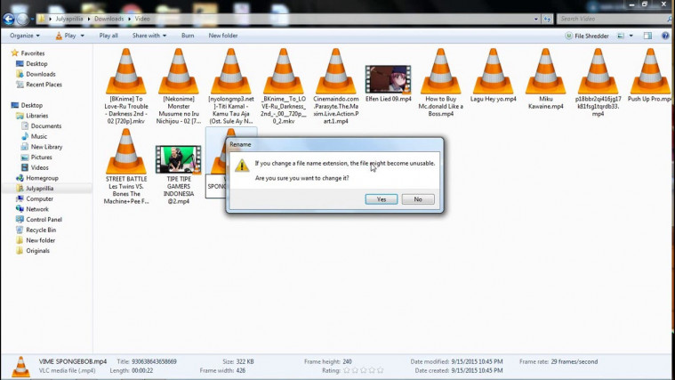Image resolution: width=675 pixels, height=380 pixels.
Task: Select the Push Up Pro.mp4 file
Action: point(650,76)
